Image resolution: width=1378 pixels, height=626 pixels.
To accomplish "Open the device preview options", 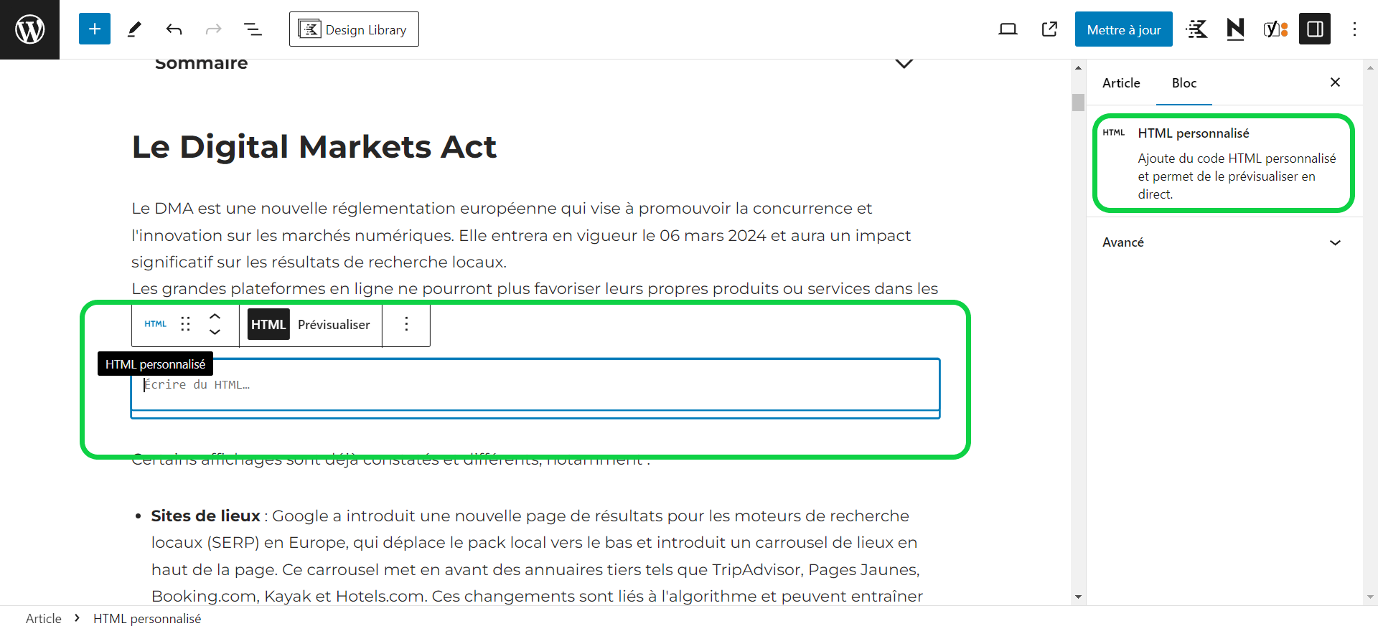I will coord(1008,29).
